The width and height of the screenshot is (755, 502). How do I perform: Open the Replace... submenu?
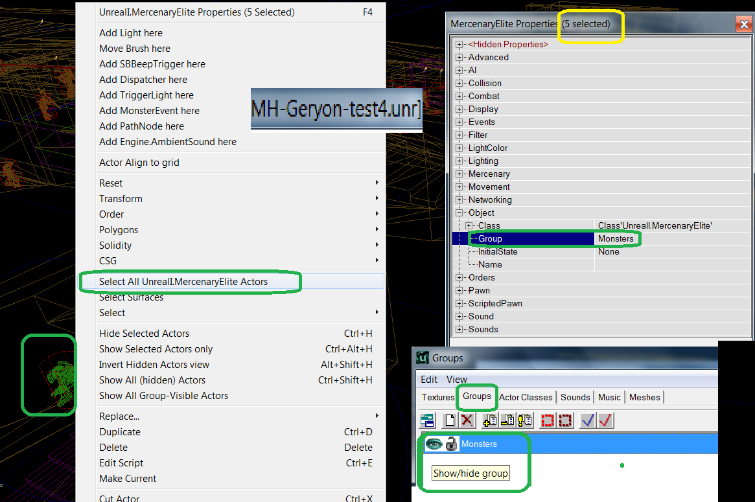click(231, 416)
